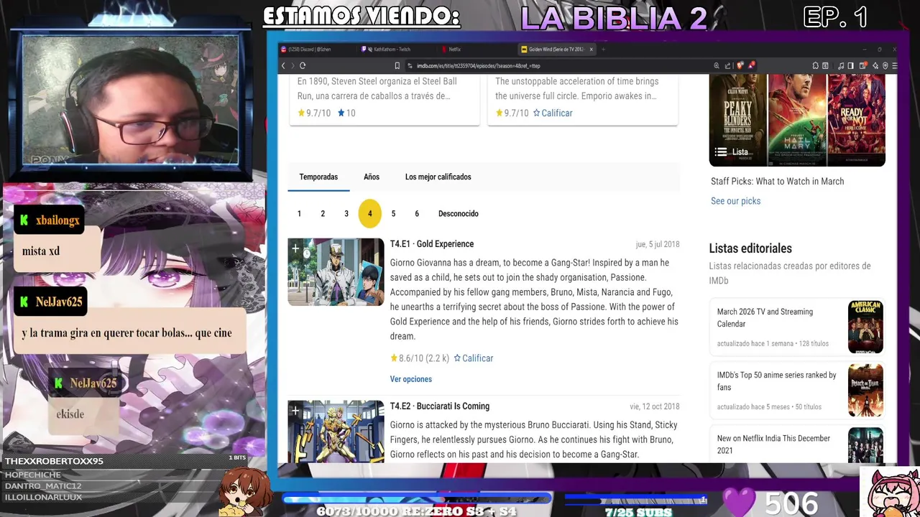Click chat message 'ekisde'
Image resolution: width=920 pixels, height=517 pixels.
(70, 414)
